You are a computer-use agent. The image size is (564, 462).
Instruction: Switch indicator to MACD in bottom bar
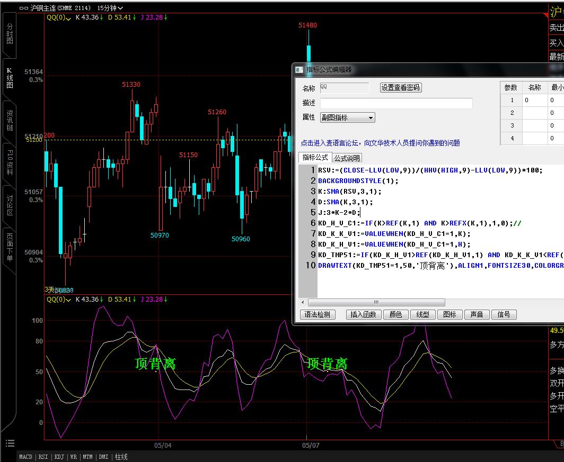pyautogui.click(x=25, y=457)
